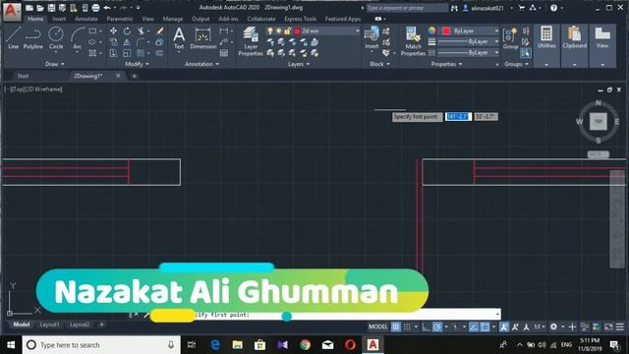Open the annotation scale 1:1 dropdown

[539, 326]
